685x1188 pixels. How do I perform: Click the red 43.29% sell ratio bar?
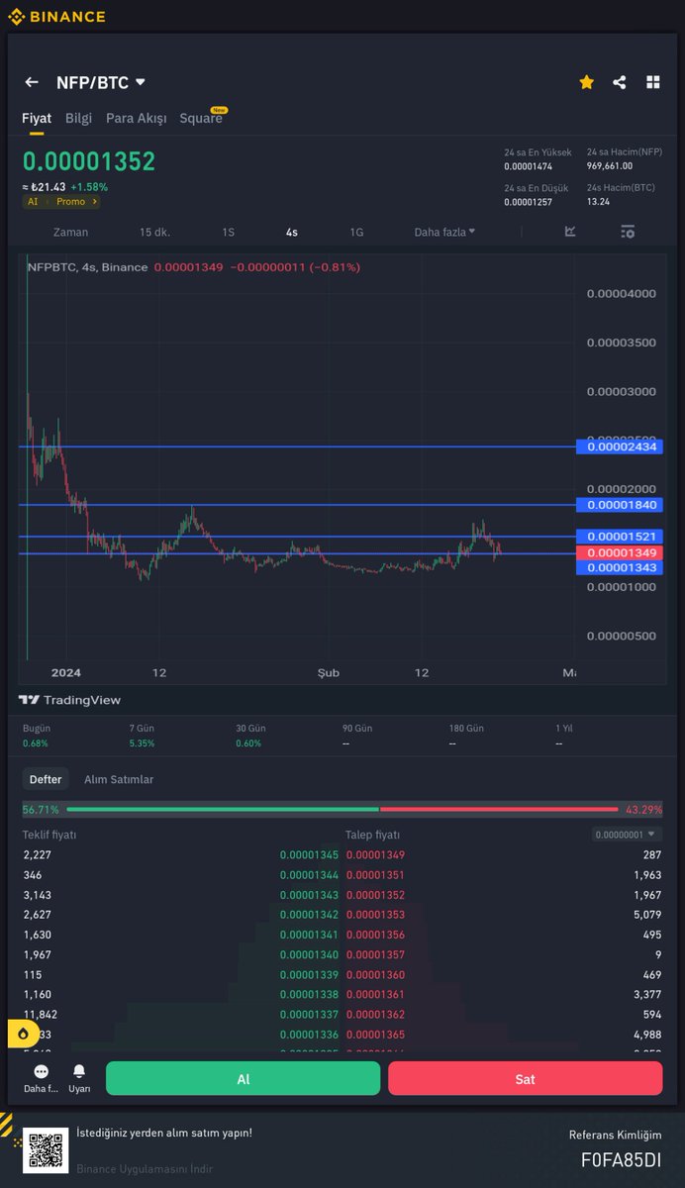click(500, 809)
